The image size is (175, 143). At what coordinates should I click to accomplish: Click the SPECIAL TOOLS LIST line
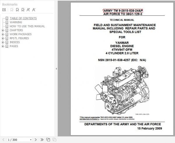(125, 32)
